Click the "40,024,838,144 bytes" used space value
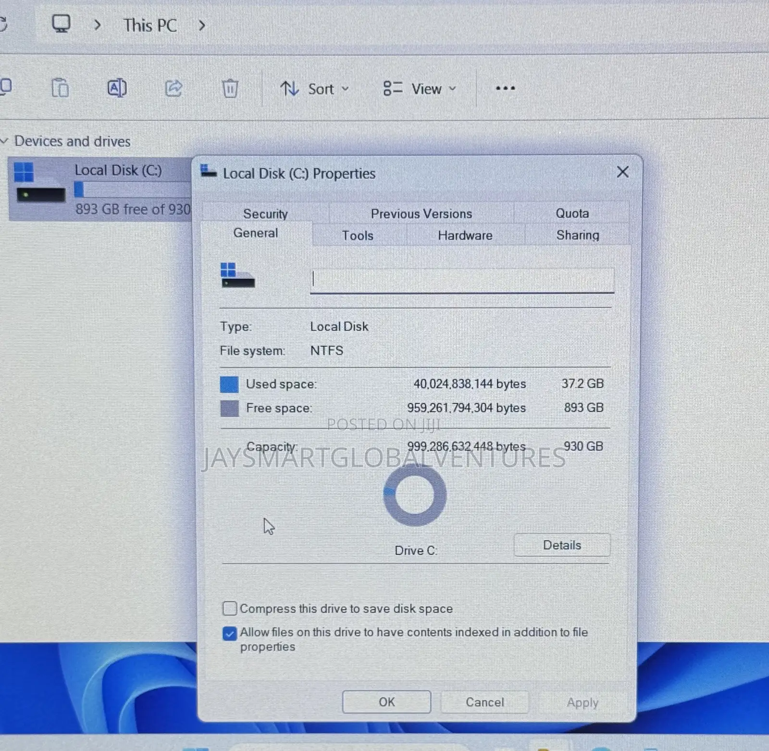769x751 pixels. pyautogui.click(x=470, y=384)
